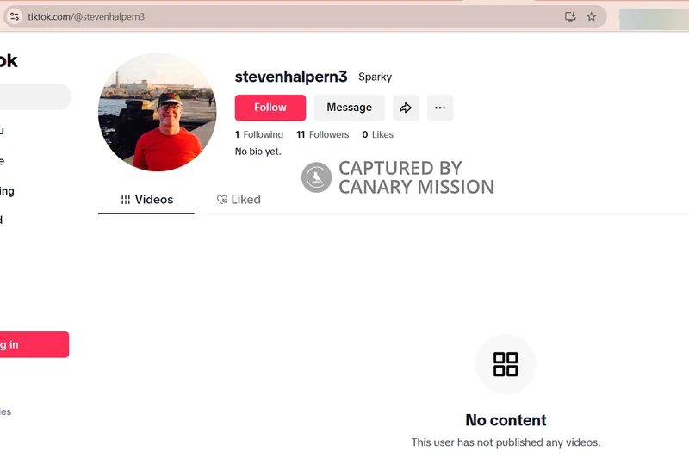Click the No content grid icon
This screenshot has height=464, width=689.
506,364
